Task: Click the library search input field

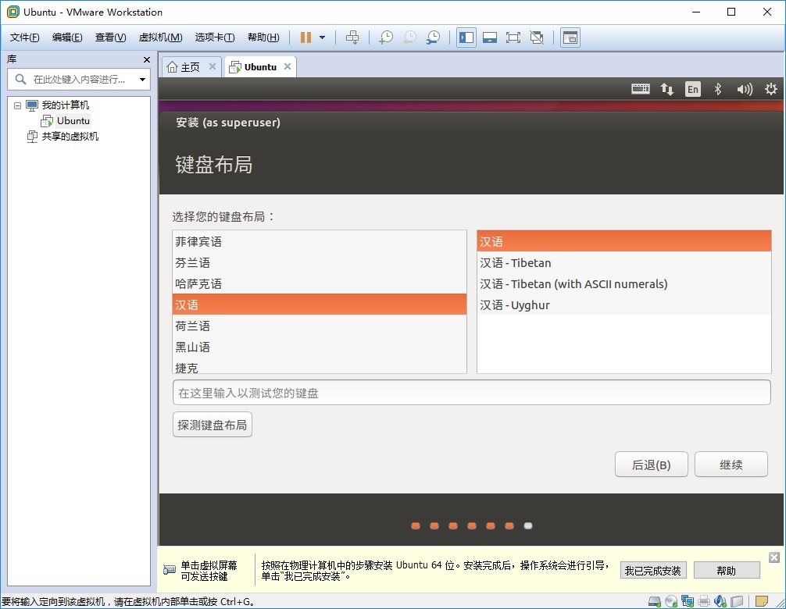Action: [x=78, y=79]
